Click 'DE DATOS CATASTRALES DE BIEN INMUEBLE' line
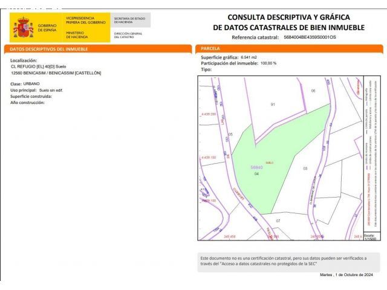This screenshot has width=387, height=290. pyautogui.click(x=289, y=27)
